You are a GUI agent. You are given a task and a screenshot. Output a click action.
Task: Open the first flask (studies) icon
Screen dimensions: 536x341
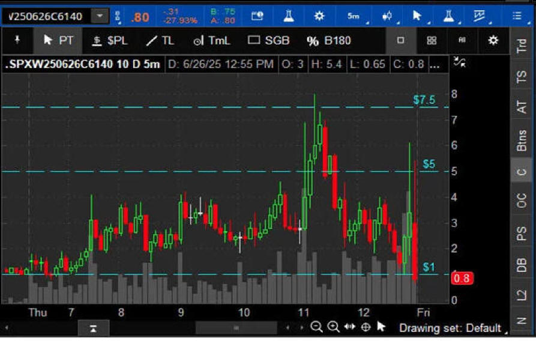pyautogui.click(x=289, y=16)
